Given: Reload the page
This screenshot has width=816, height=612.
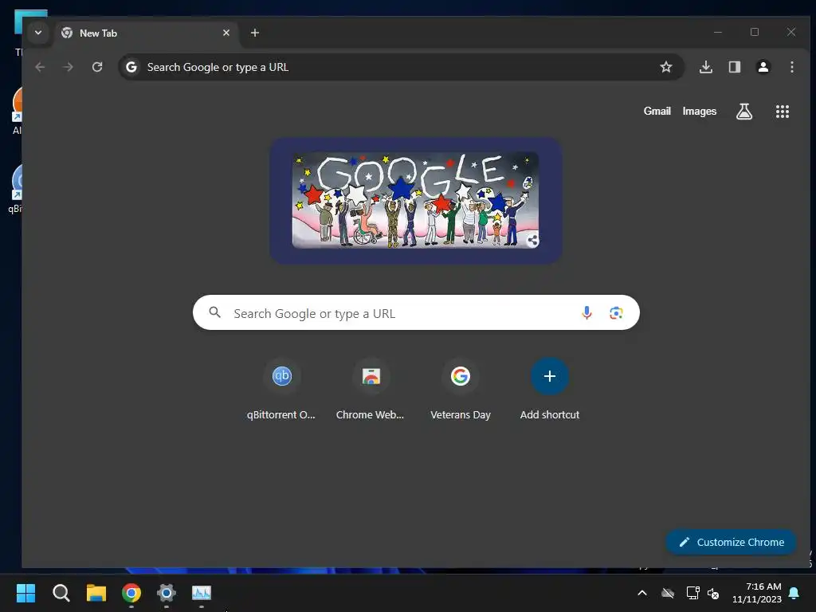Looking at the screenshot, I should tap(97, 67).
